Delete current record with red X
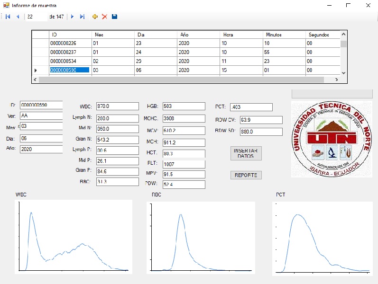378x284 pixels. pos(104,17)
